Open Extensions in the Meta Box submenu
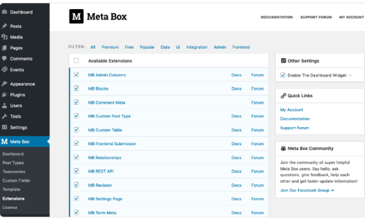This screenshot has width=365, height=220. (x=13, y=198)
